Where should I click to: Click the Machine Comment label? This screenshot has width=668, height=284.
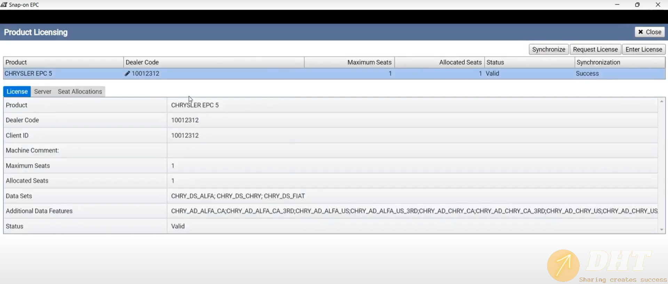click(32, 150)
